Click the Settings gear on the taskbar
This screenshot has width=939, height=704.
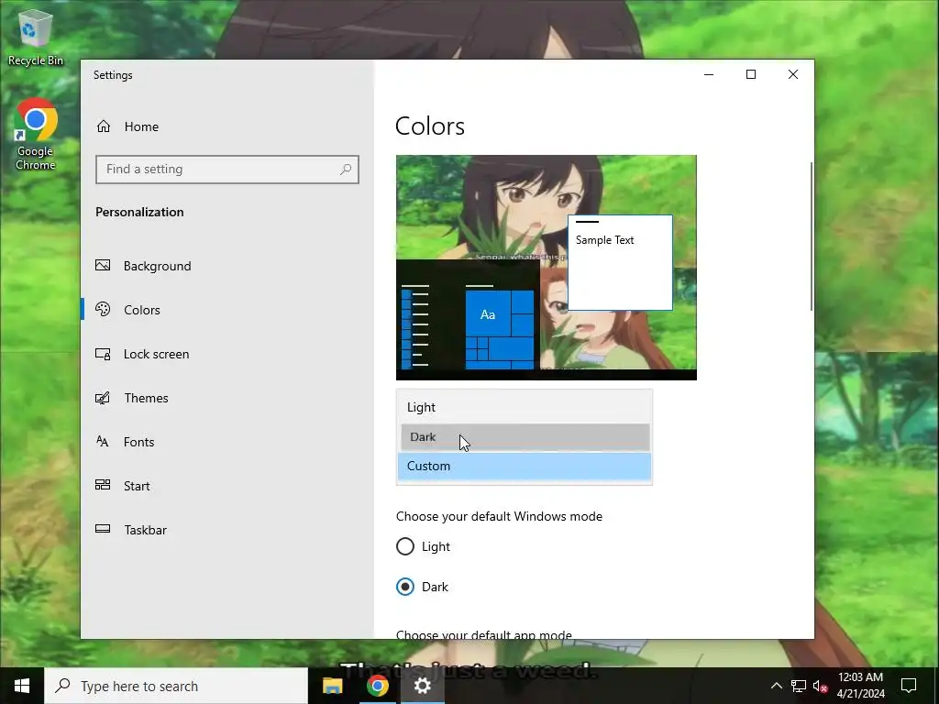point(423,686)
